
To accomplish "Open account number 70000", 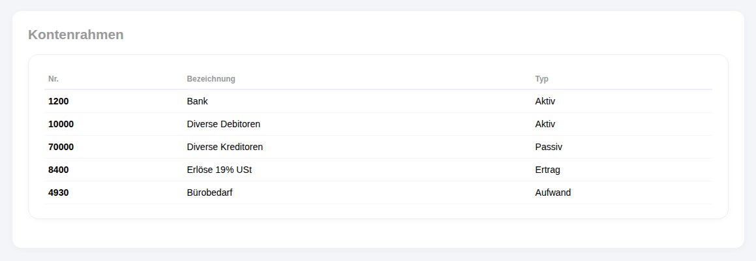I will tap(61, 147).
